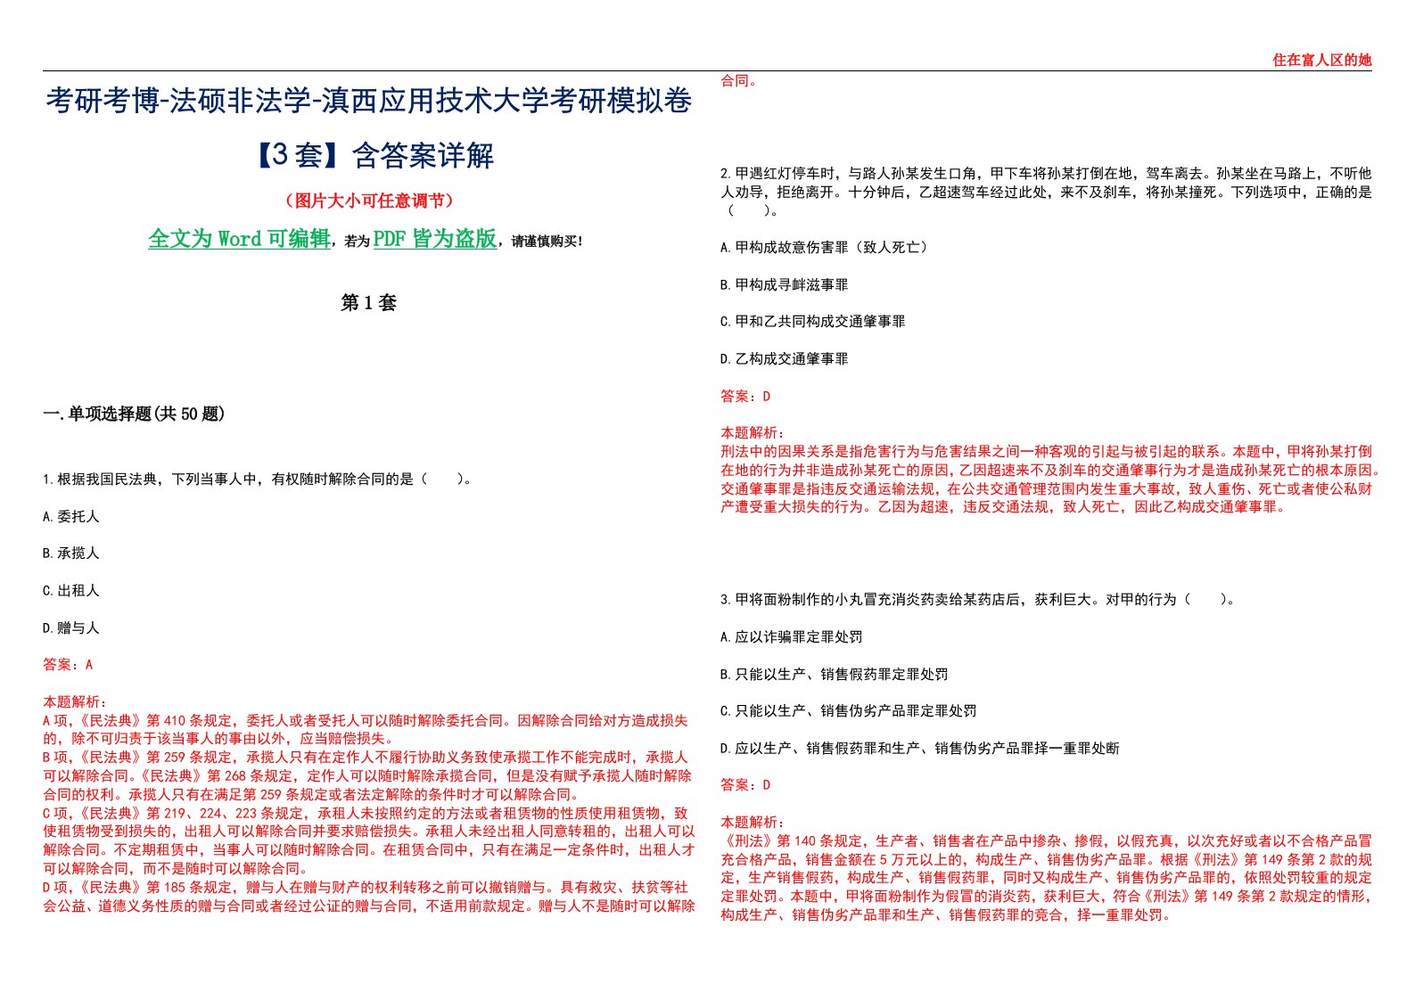Click the red note （图片大小可任意调节）
The height and width of the screenshot is (1000, 1415).
369,201
